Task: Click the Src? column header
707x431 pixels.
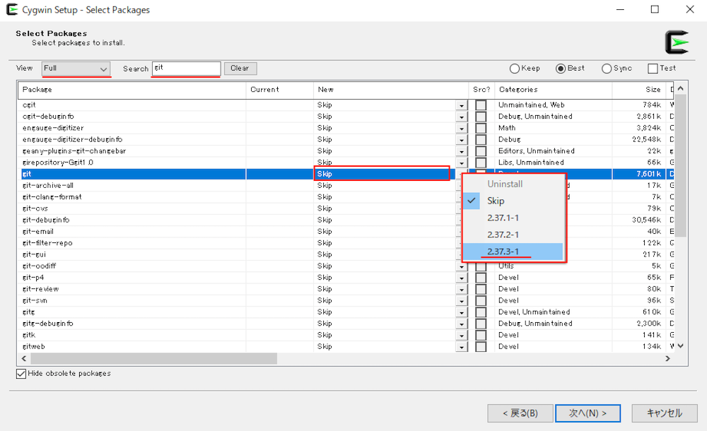Action: [481, 90]
